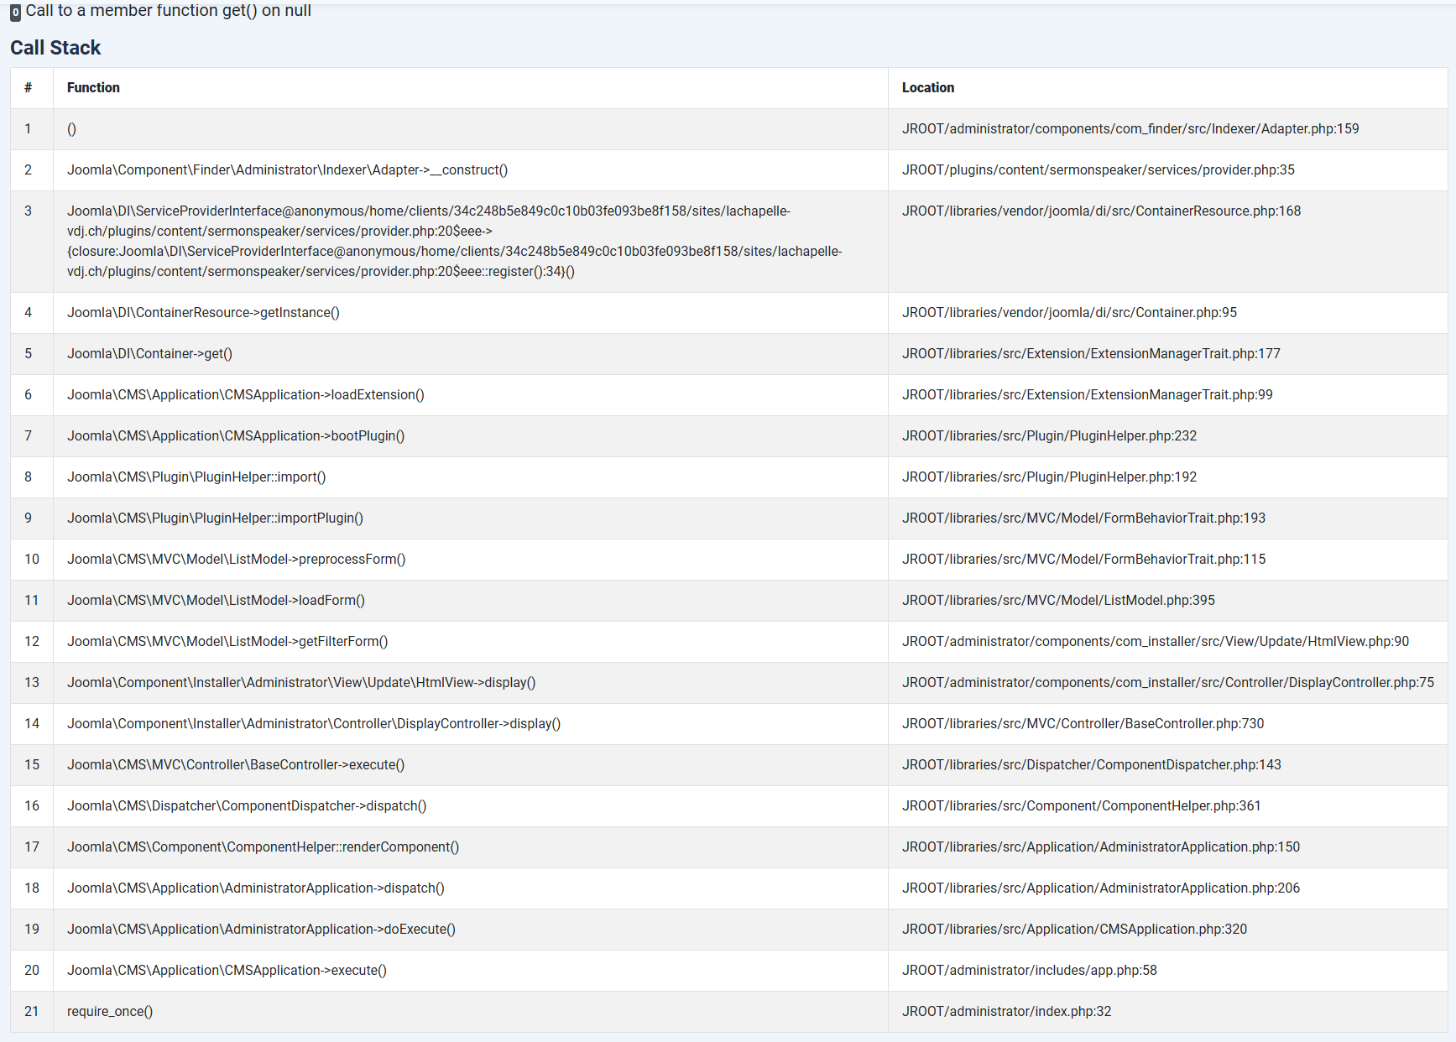The width and height of the screenshot is (1456, 1042).
Task: Click the ListModel->getFilterForm() function
Action: coord(227,641)
